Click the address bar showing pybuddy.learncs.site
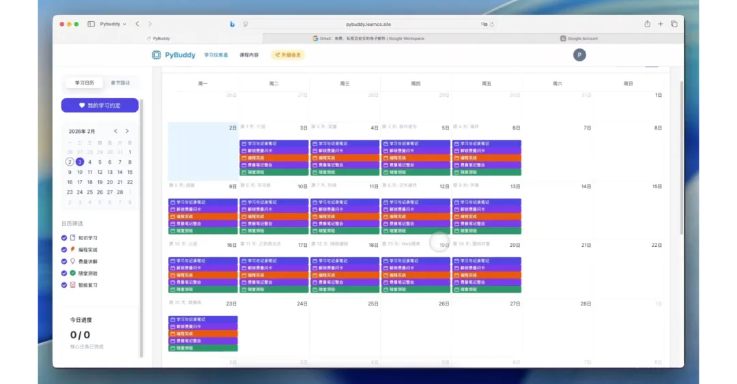 369,24
